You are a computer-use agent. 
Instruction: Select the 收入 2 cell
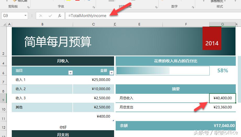[42, 89]
